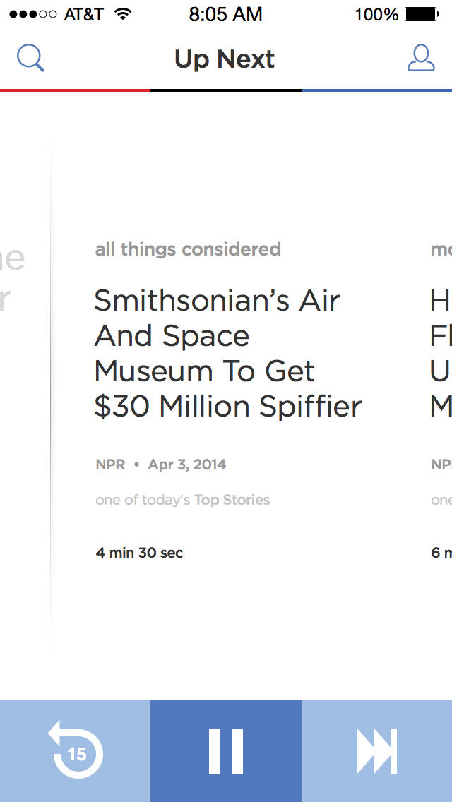Viewport: 452px width, 802px height.
Task: Select the blue segment under the header
Action: click(376, 90)
